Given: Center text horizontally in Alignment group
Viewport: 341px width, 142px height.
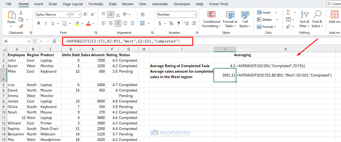Looking at the screenshot, I should point(111,23).
